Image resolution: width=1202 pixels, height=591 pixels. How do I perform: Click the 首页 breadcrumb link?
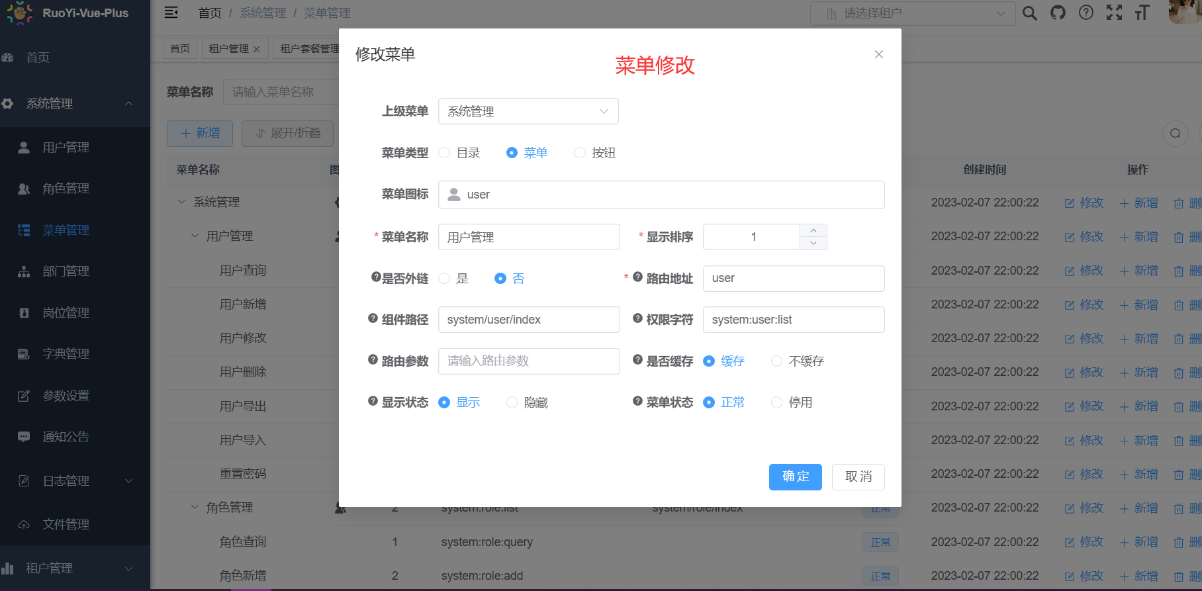coord(210,13)
